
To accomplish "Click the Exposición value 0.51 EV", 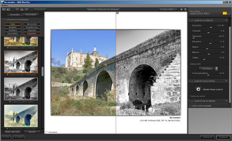I will (x=221, y=26).
